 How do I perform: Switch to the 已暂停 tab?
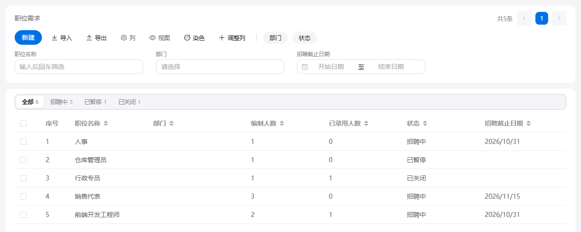[95, 102]
